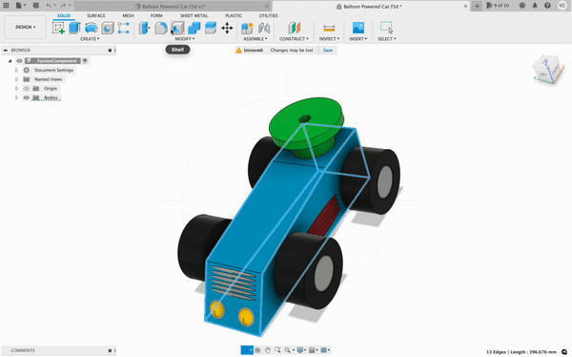Switch to the MESH tab

coord(128,15)
